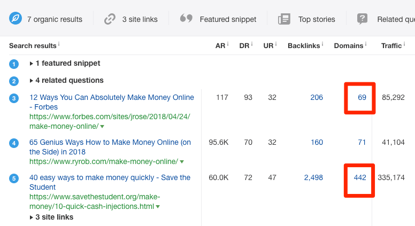Click the 335,174 traffic value
This screenshot has height=226, width=415.
391,177
